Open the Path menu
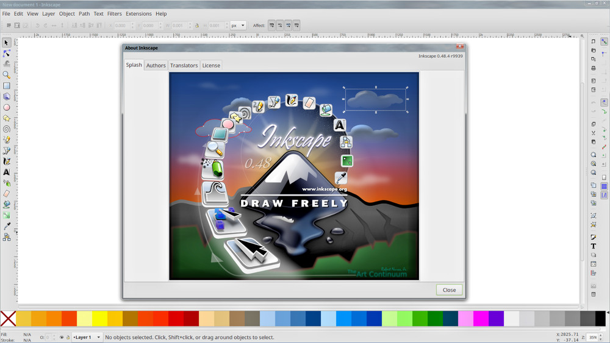610x343 pixels. (84, 13)
